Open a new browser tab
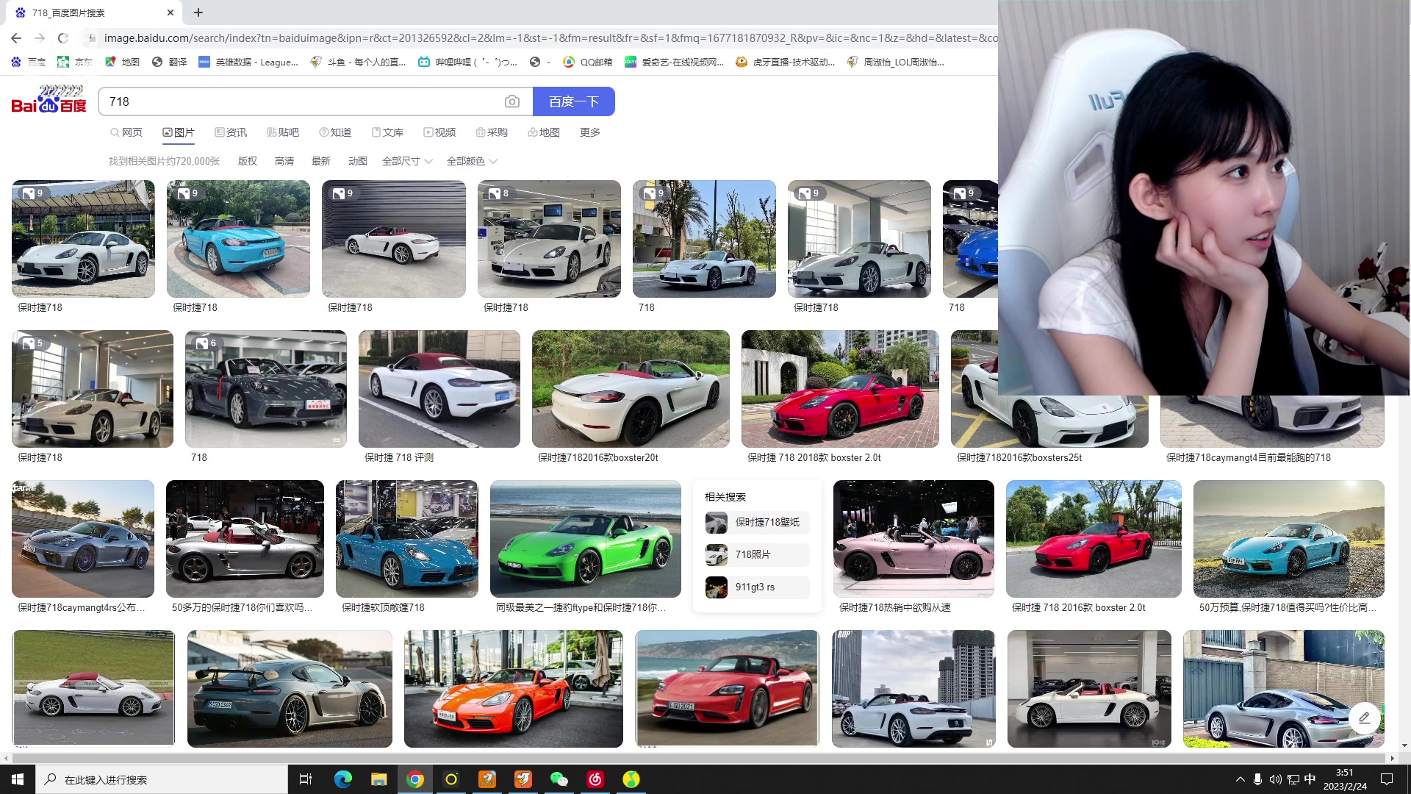 (198, 12)
